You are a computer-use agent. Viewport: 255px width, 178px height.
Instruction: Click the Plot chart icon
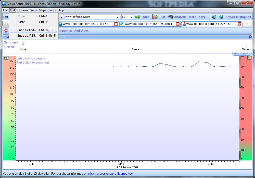155,17
